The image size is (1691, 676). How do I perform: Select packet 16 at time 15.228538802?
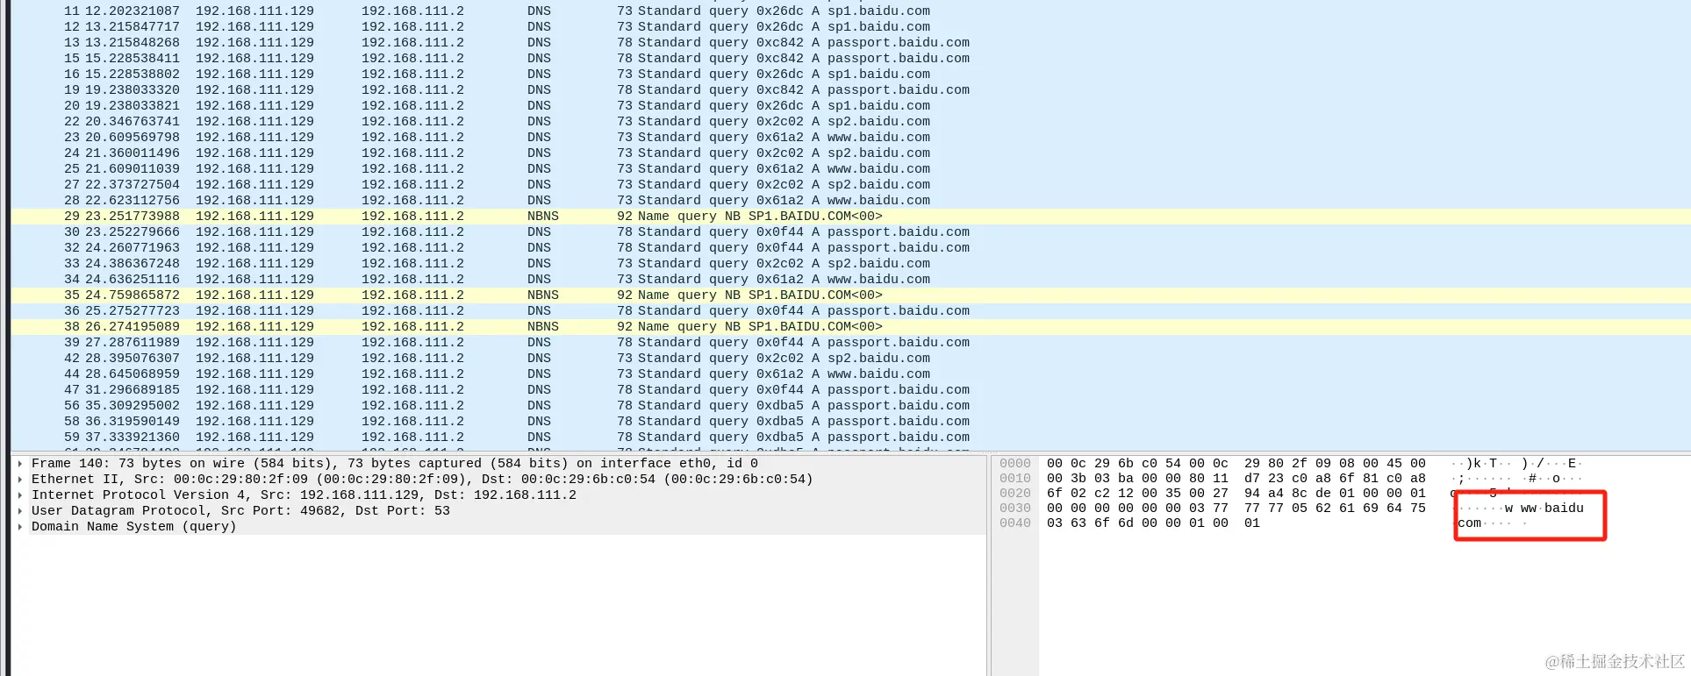tap(851, 75)
